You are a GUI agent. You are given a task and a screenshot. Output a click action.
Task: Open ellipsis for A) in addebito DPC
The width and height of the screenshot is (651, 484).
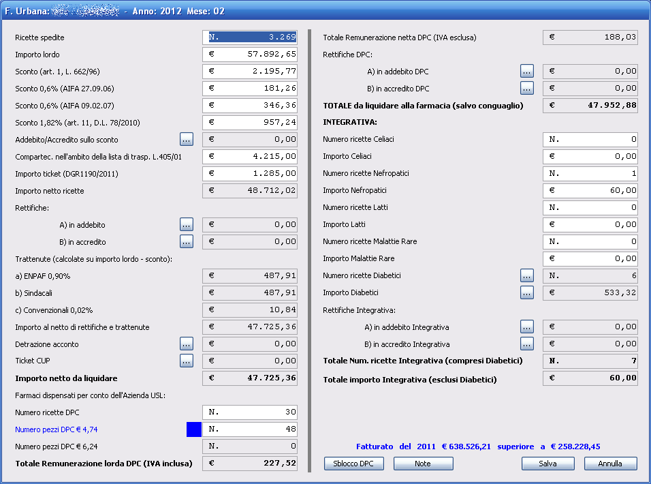pos(527,71)
